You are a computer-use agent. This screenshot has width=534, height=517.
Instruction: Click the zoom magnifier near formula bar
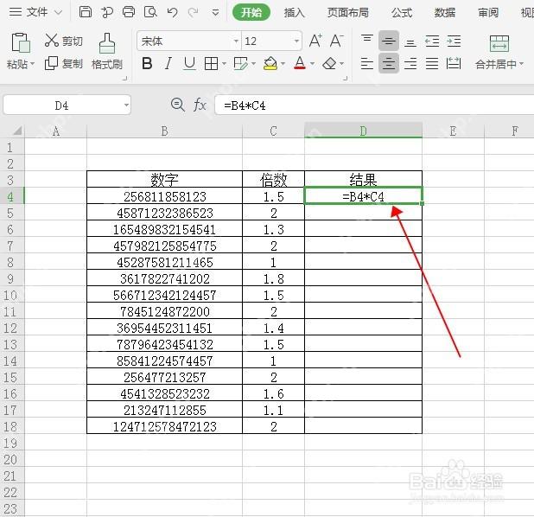(x=178, y=105)
